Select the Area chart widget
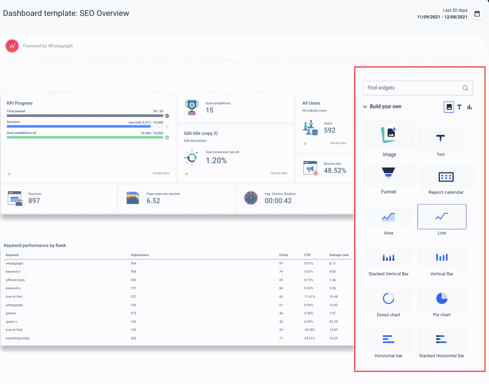 388,217
